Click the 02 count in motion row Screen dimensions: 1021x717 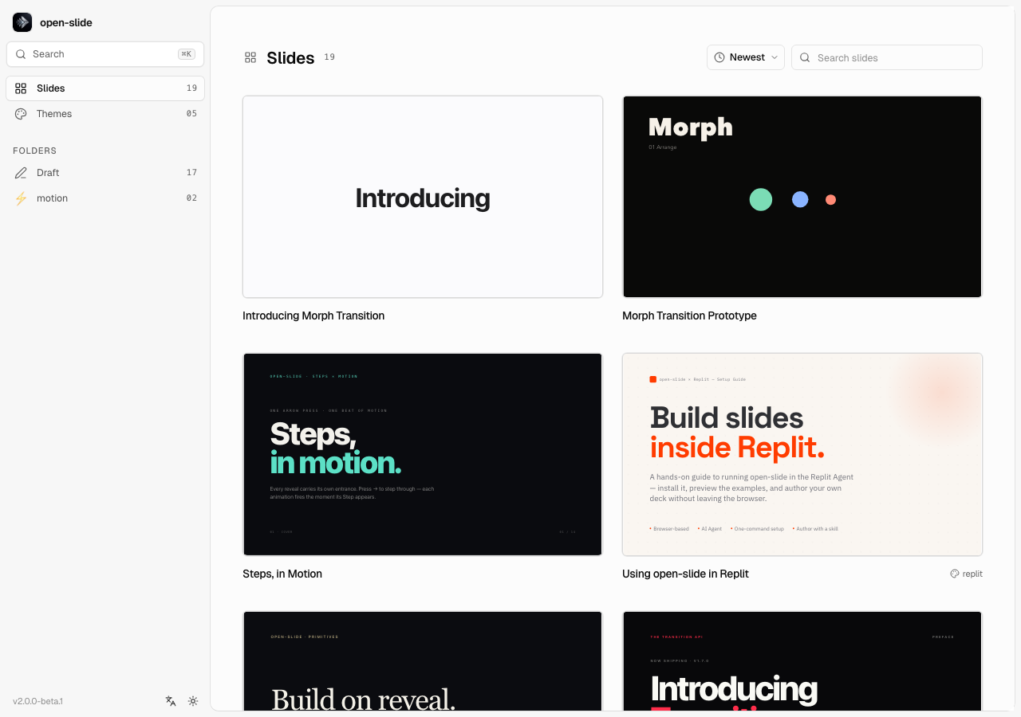pos(191,198)
